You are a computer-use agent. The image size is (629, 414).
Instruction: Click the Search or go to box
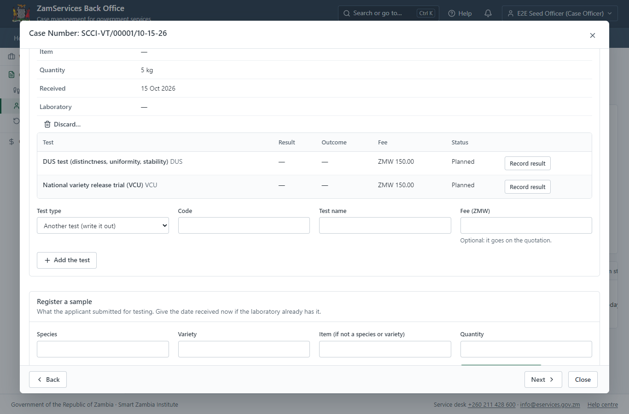pos(388,13)
